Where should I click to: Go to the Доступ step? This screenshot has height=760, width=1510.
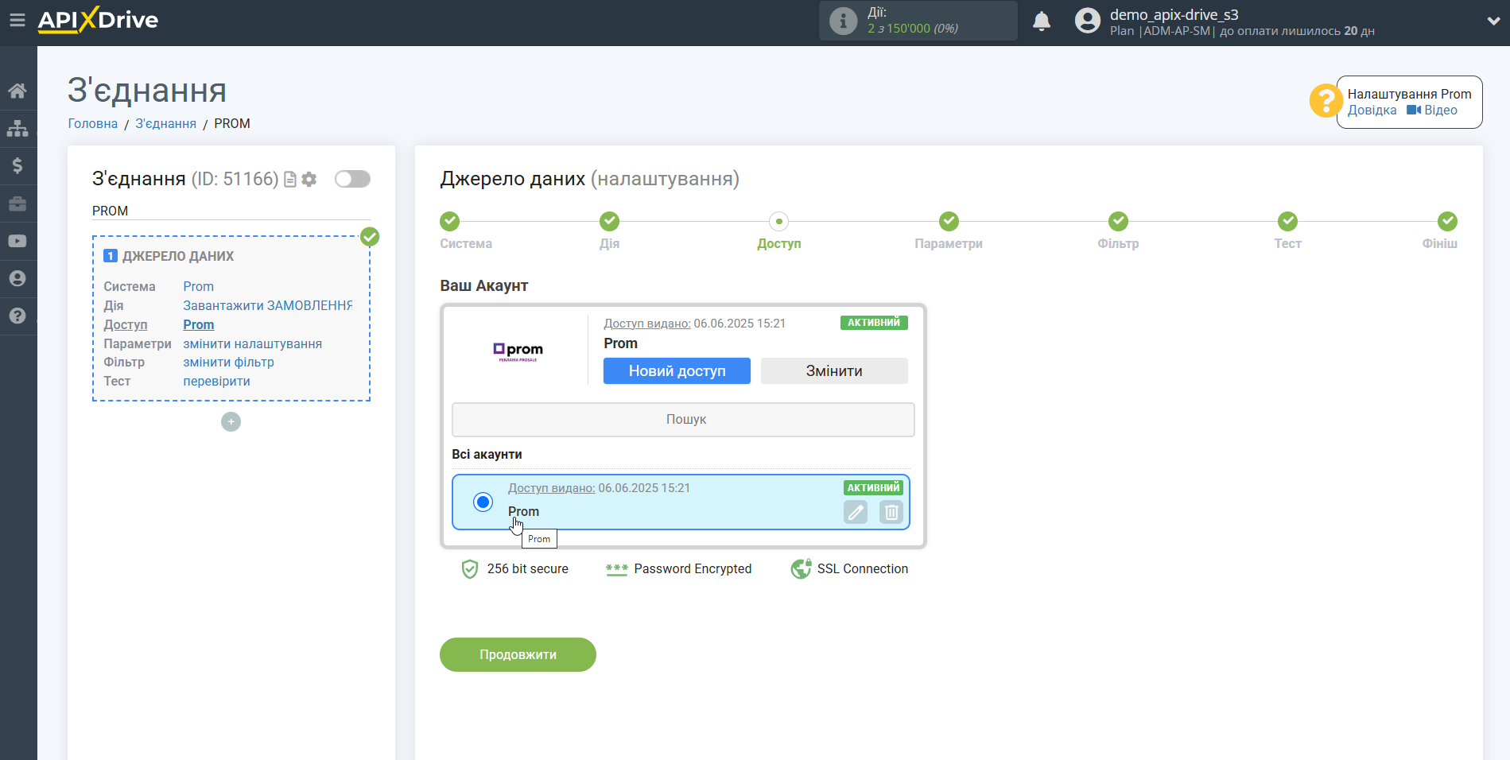[x=779, y=221]
